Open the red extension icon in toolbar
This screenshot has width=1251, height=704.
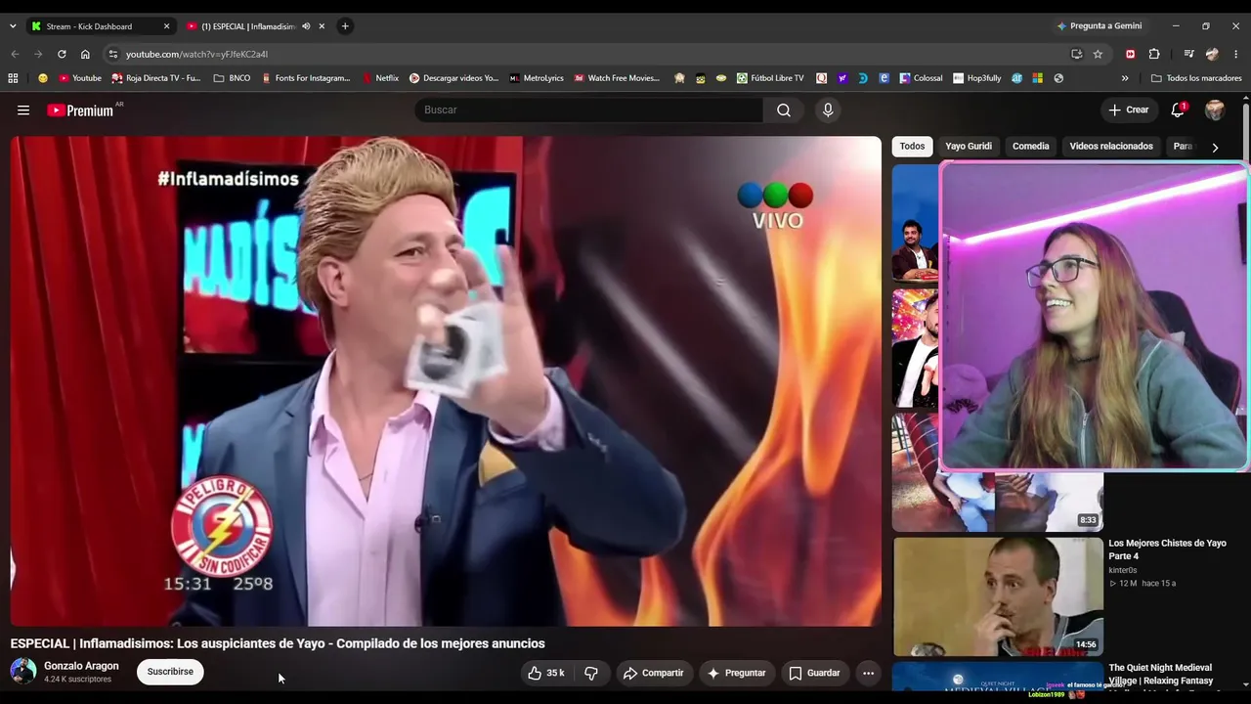pyautogui.click(x=1131, y=54)
